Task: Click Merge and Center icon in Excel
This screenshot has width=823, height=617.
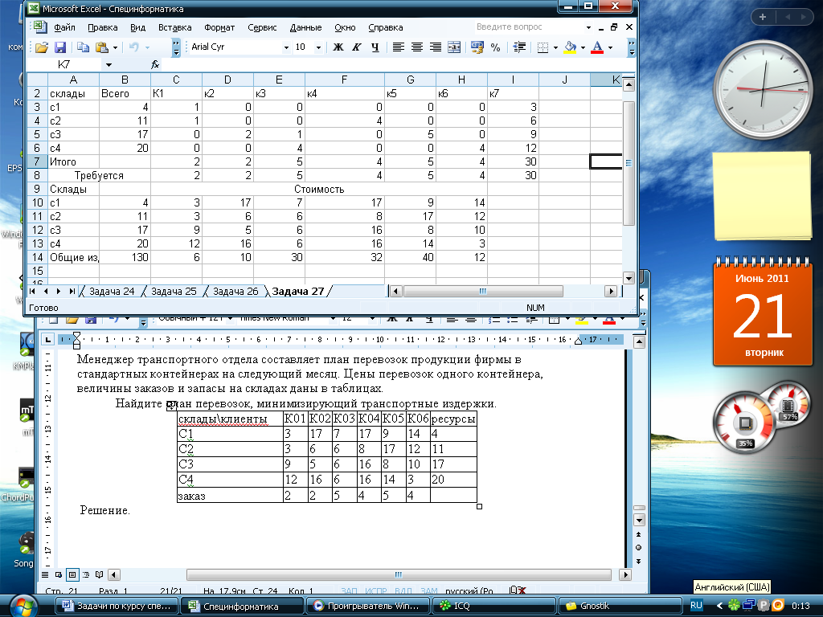Action: point(454,47)
